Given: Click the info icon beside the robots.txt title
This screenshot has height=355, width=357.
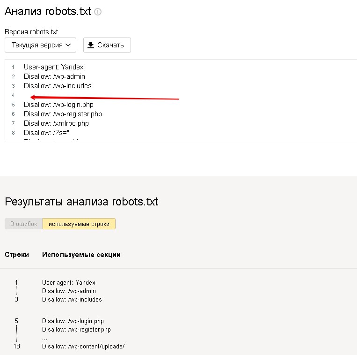Looking at the screenshot, I should (98, 12).
